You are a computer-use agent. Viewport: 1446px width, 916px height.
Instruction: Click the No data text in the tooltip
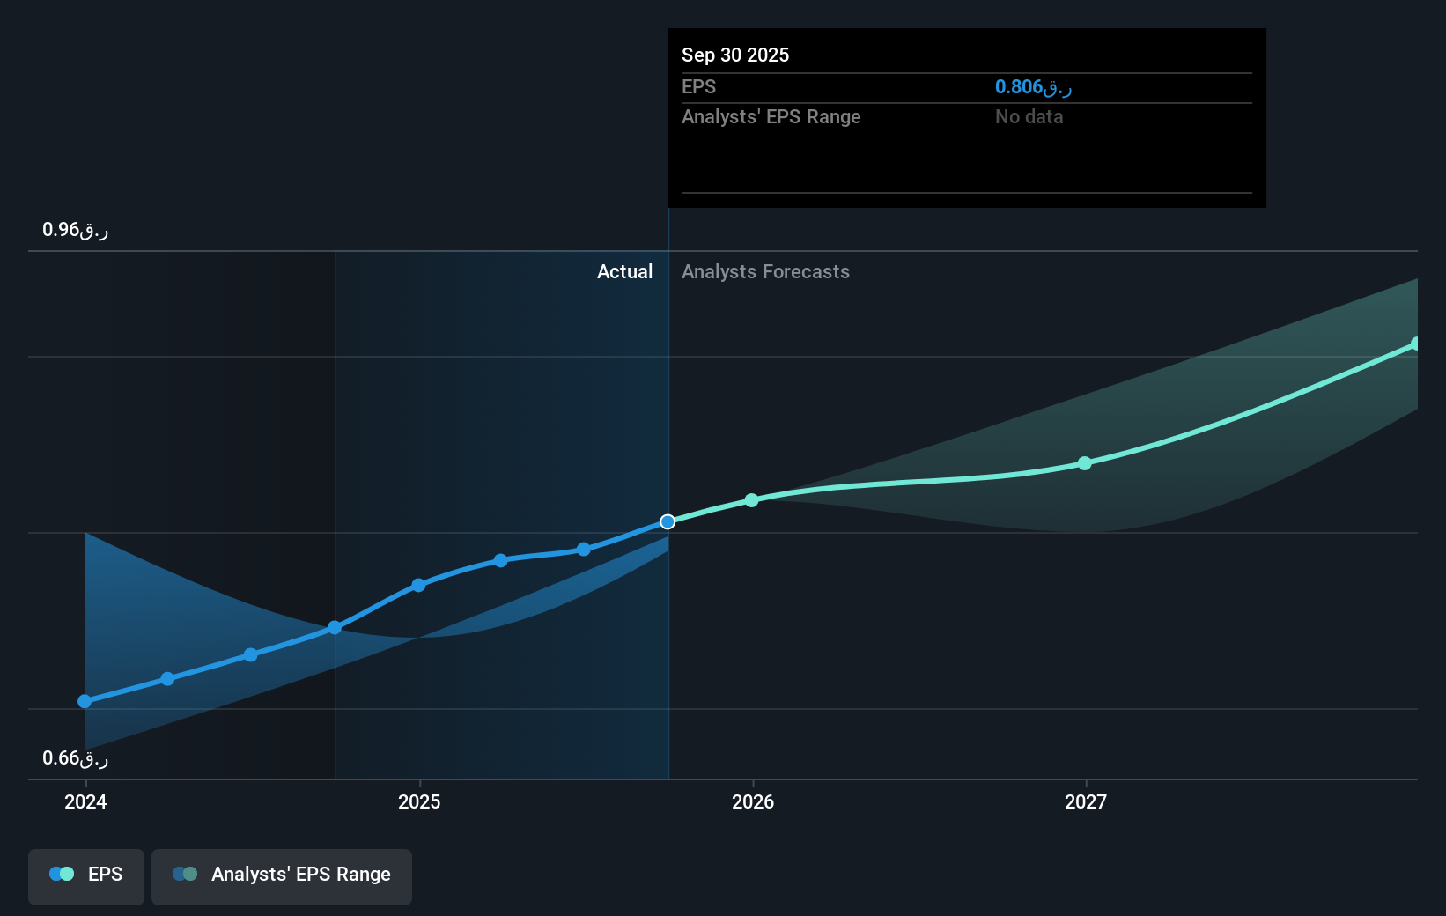[x=1028, y=116]
